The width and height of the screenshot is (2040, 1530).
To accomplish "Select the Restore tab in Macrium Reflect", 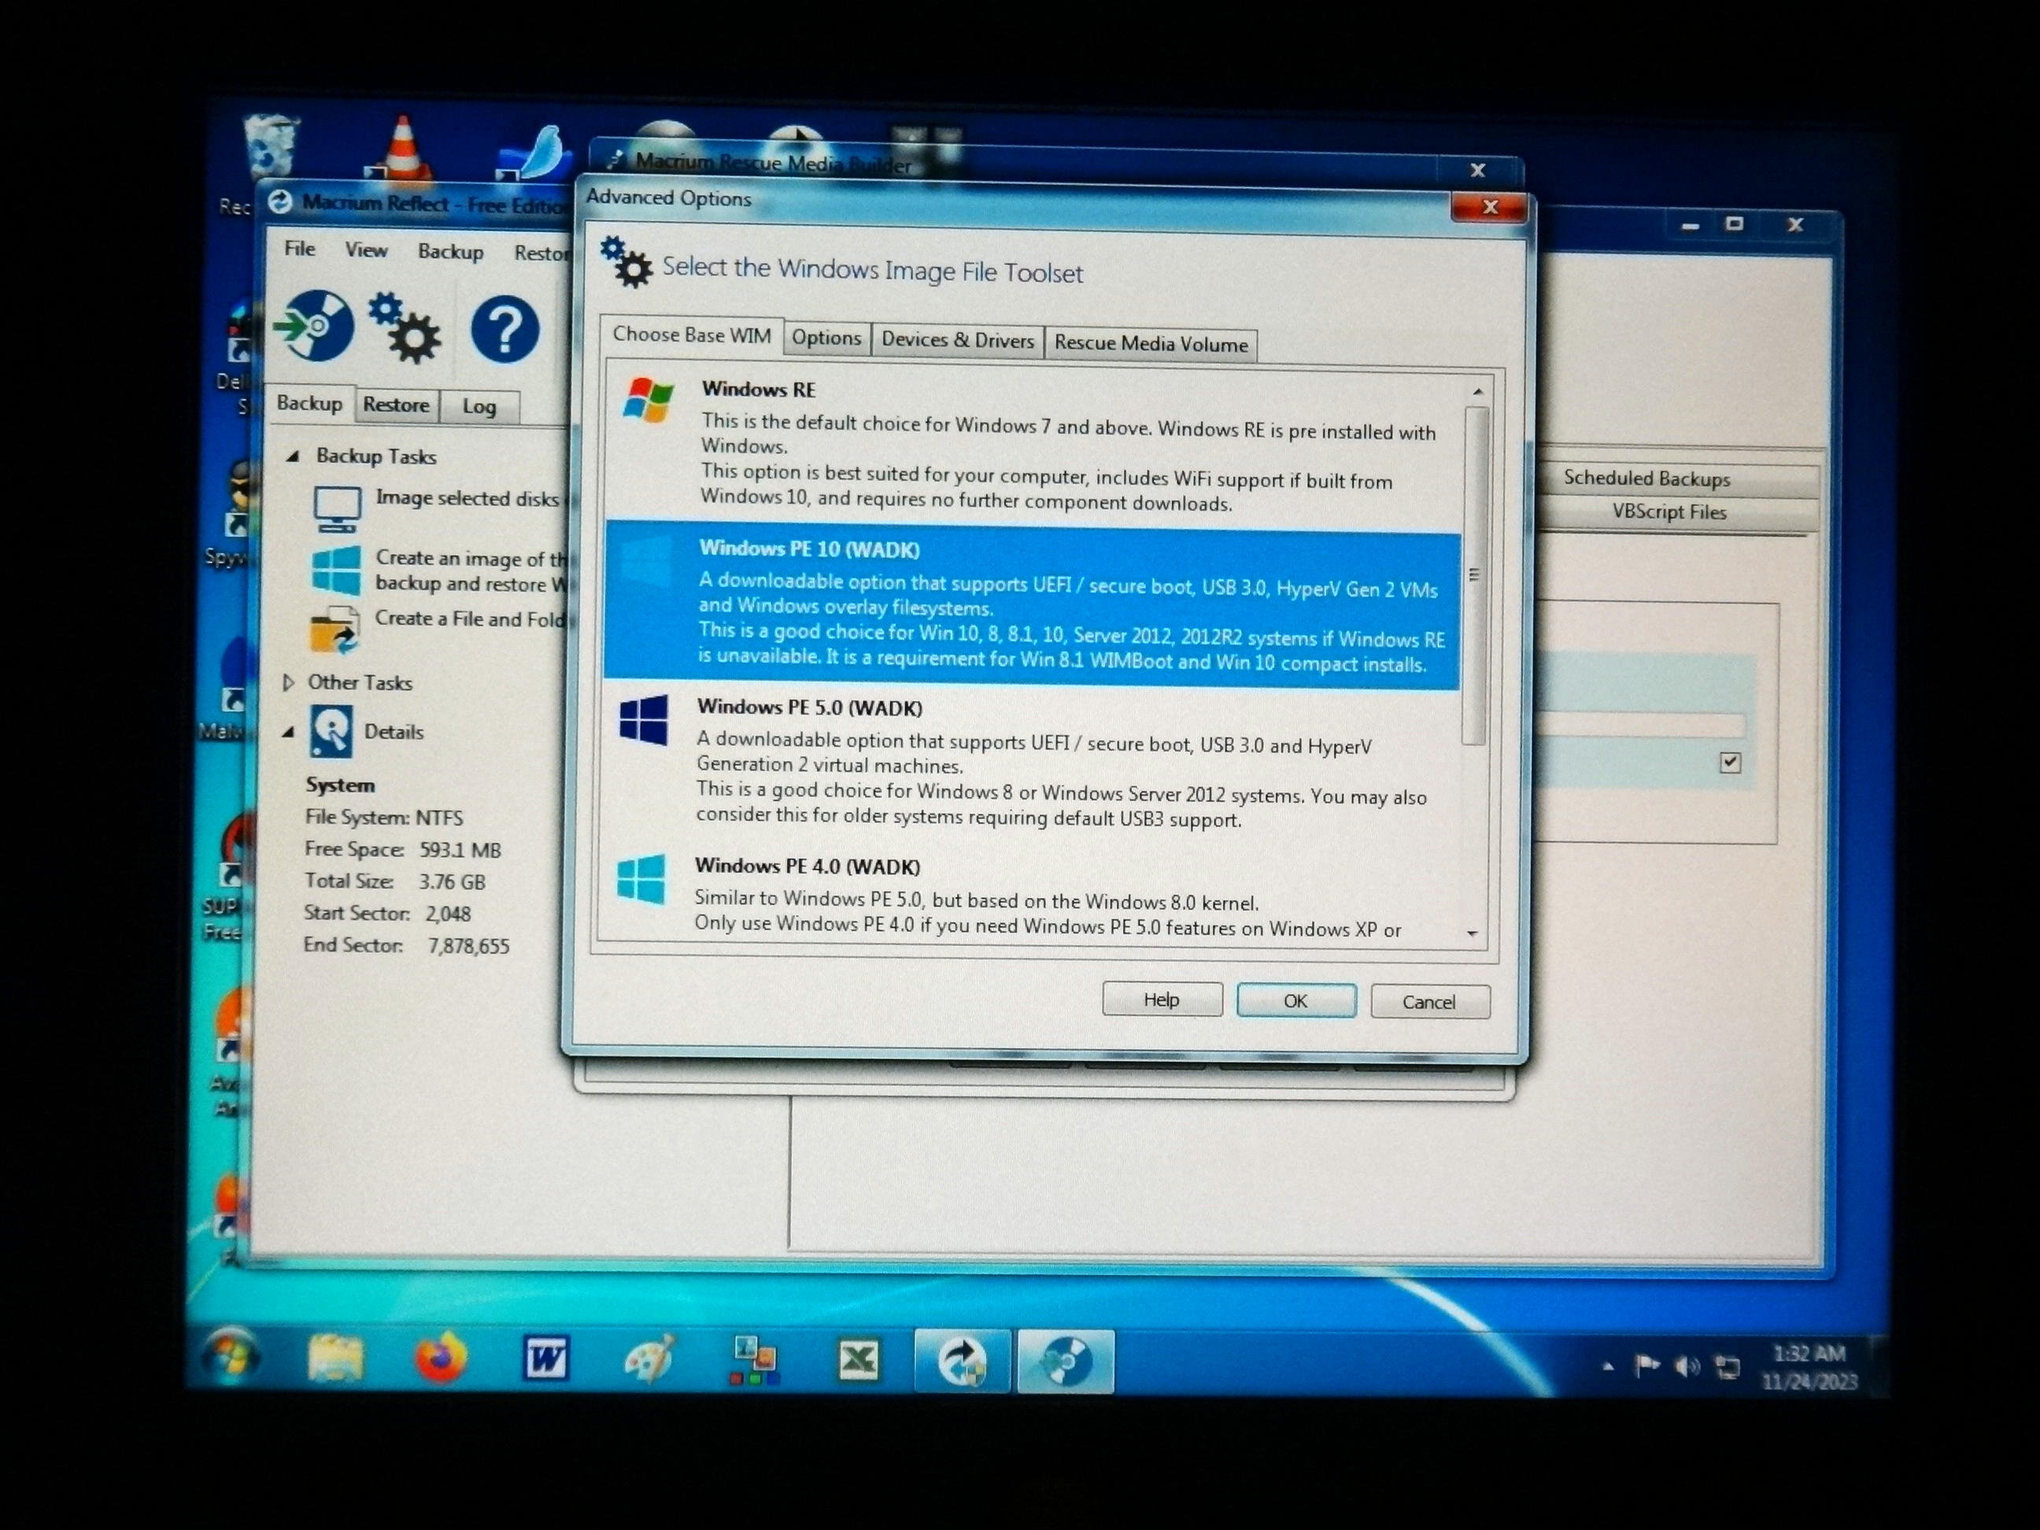I will [x=396, y=405].
